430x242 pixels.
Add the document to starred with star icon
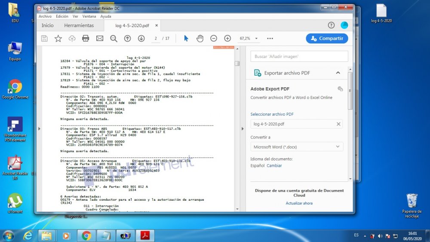(x=58, y=38)
